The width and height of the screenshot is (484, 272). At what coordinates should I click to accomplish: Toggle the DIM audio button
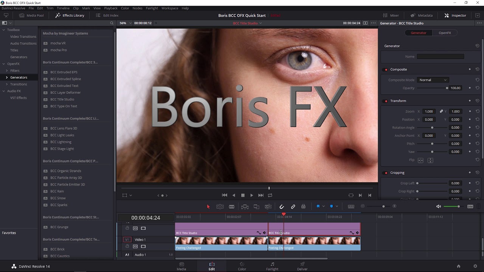point(470,206)
